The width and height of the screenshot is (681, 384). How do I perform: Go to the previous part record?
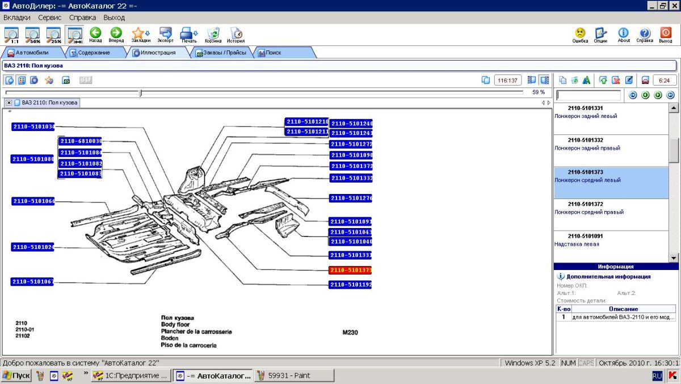[x=645, y=95]
